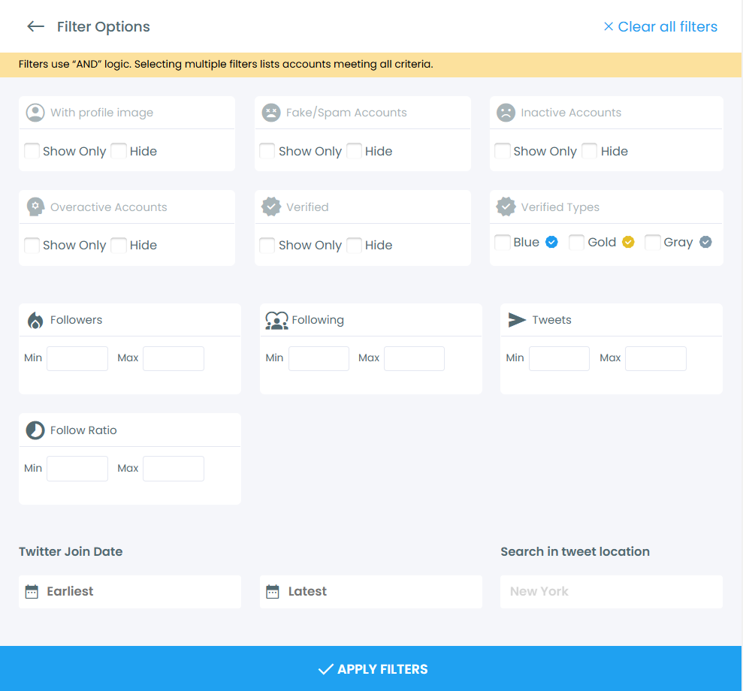Screen dimensions: 743x691
Task: Open the Earliest join date picker
Action: (129, 591)
